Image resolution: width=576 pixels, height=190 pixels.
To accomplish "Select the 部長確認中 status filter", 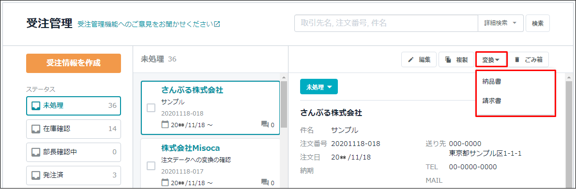I will click(x=74, y=152).
